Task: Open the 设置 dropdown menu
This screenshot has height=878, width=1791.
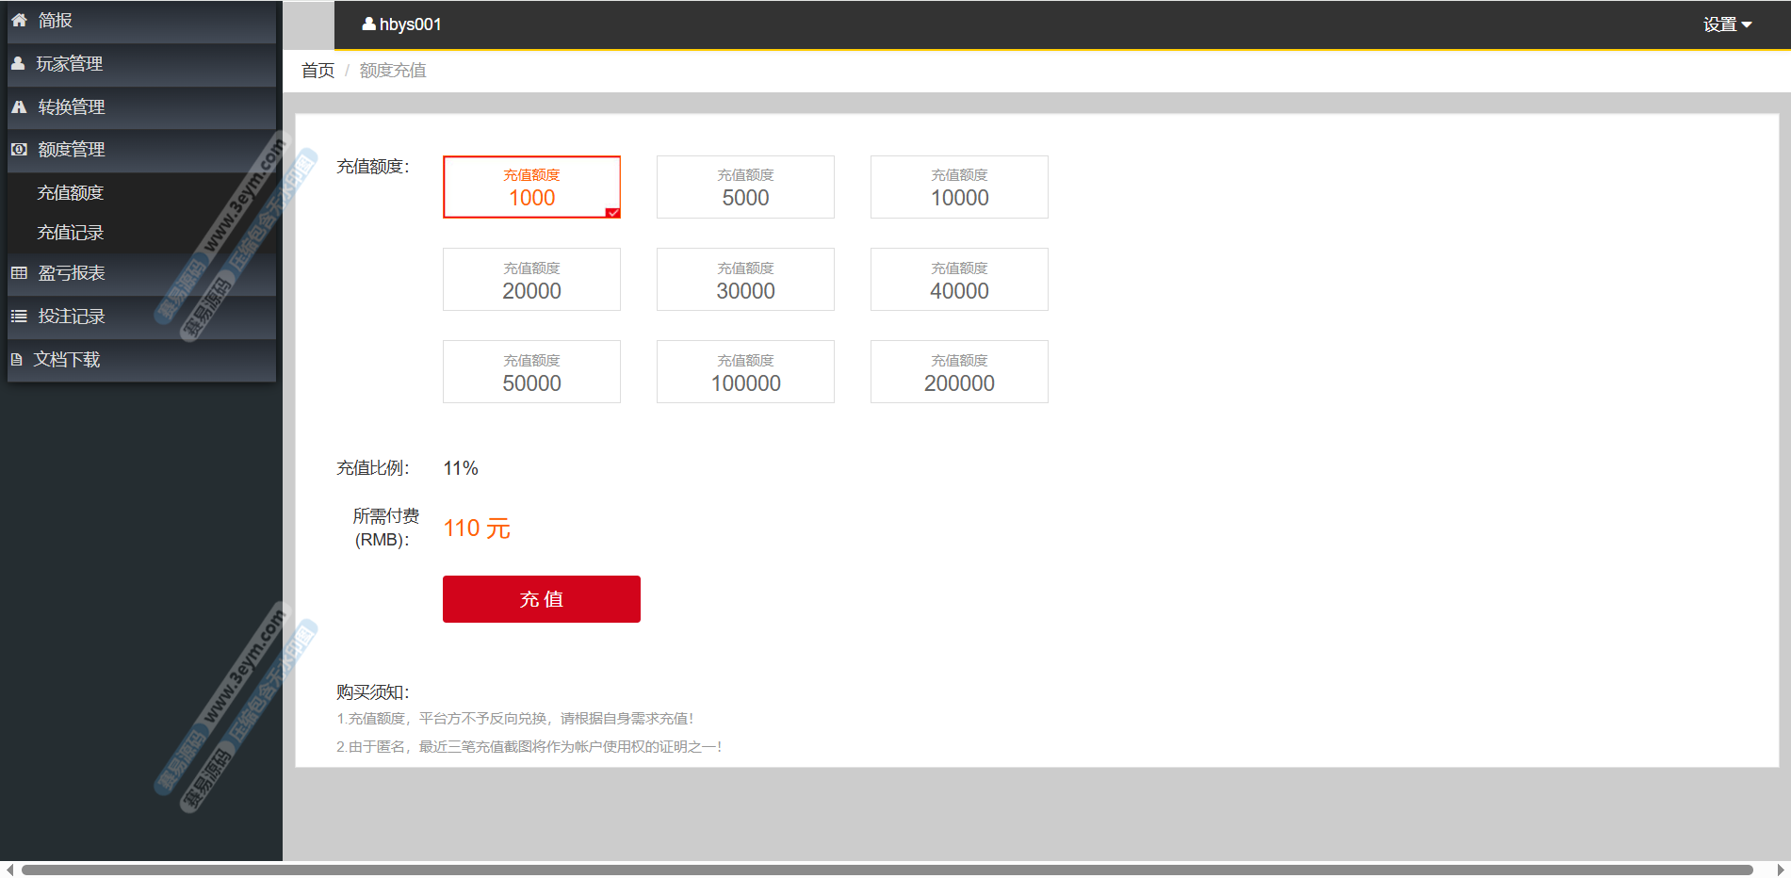Action: (x=1726, y=24)
